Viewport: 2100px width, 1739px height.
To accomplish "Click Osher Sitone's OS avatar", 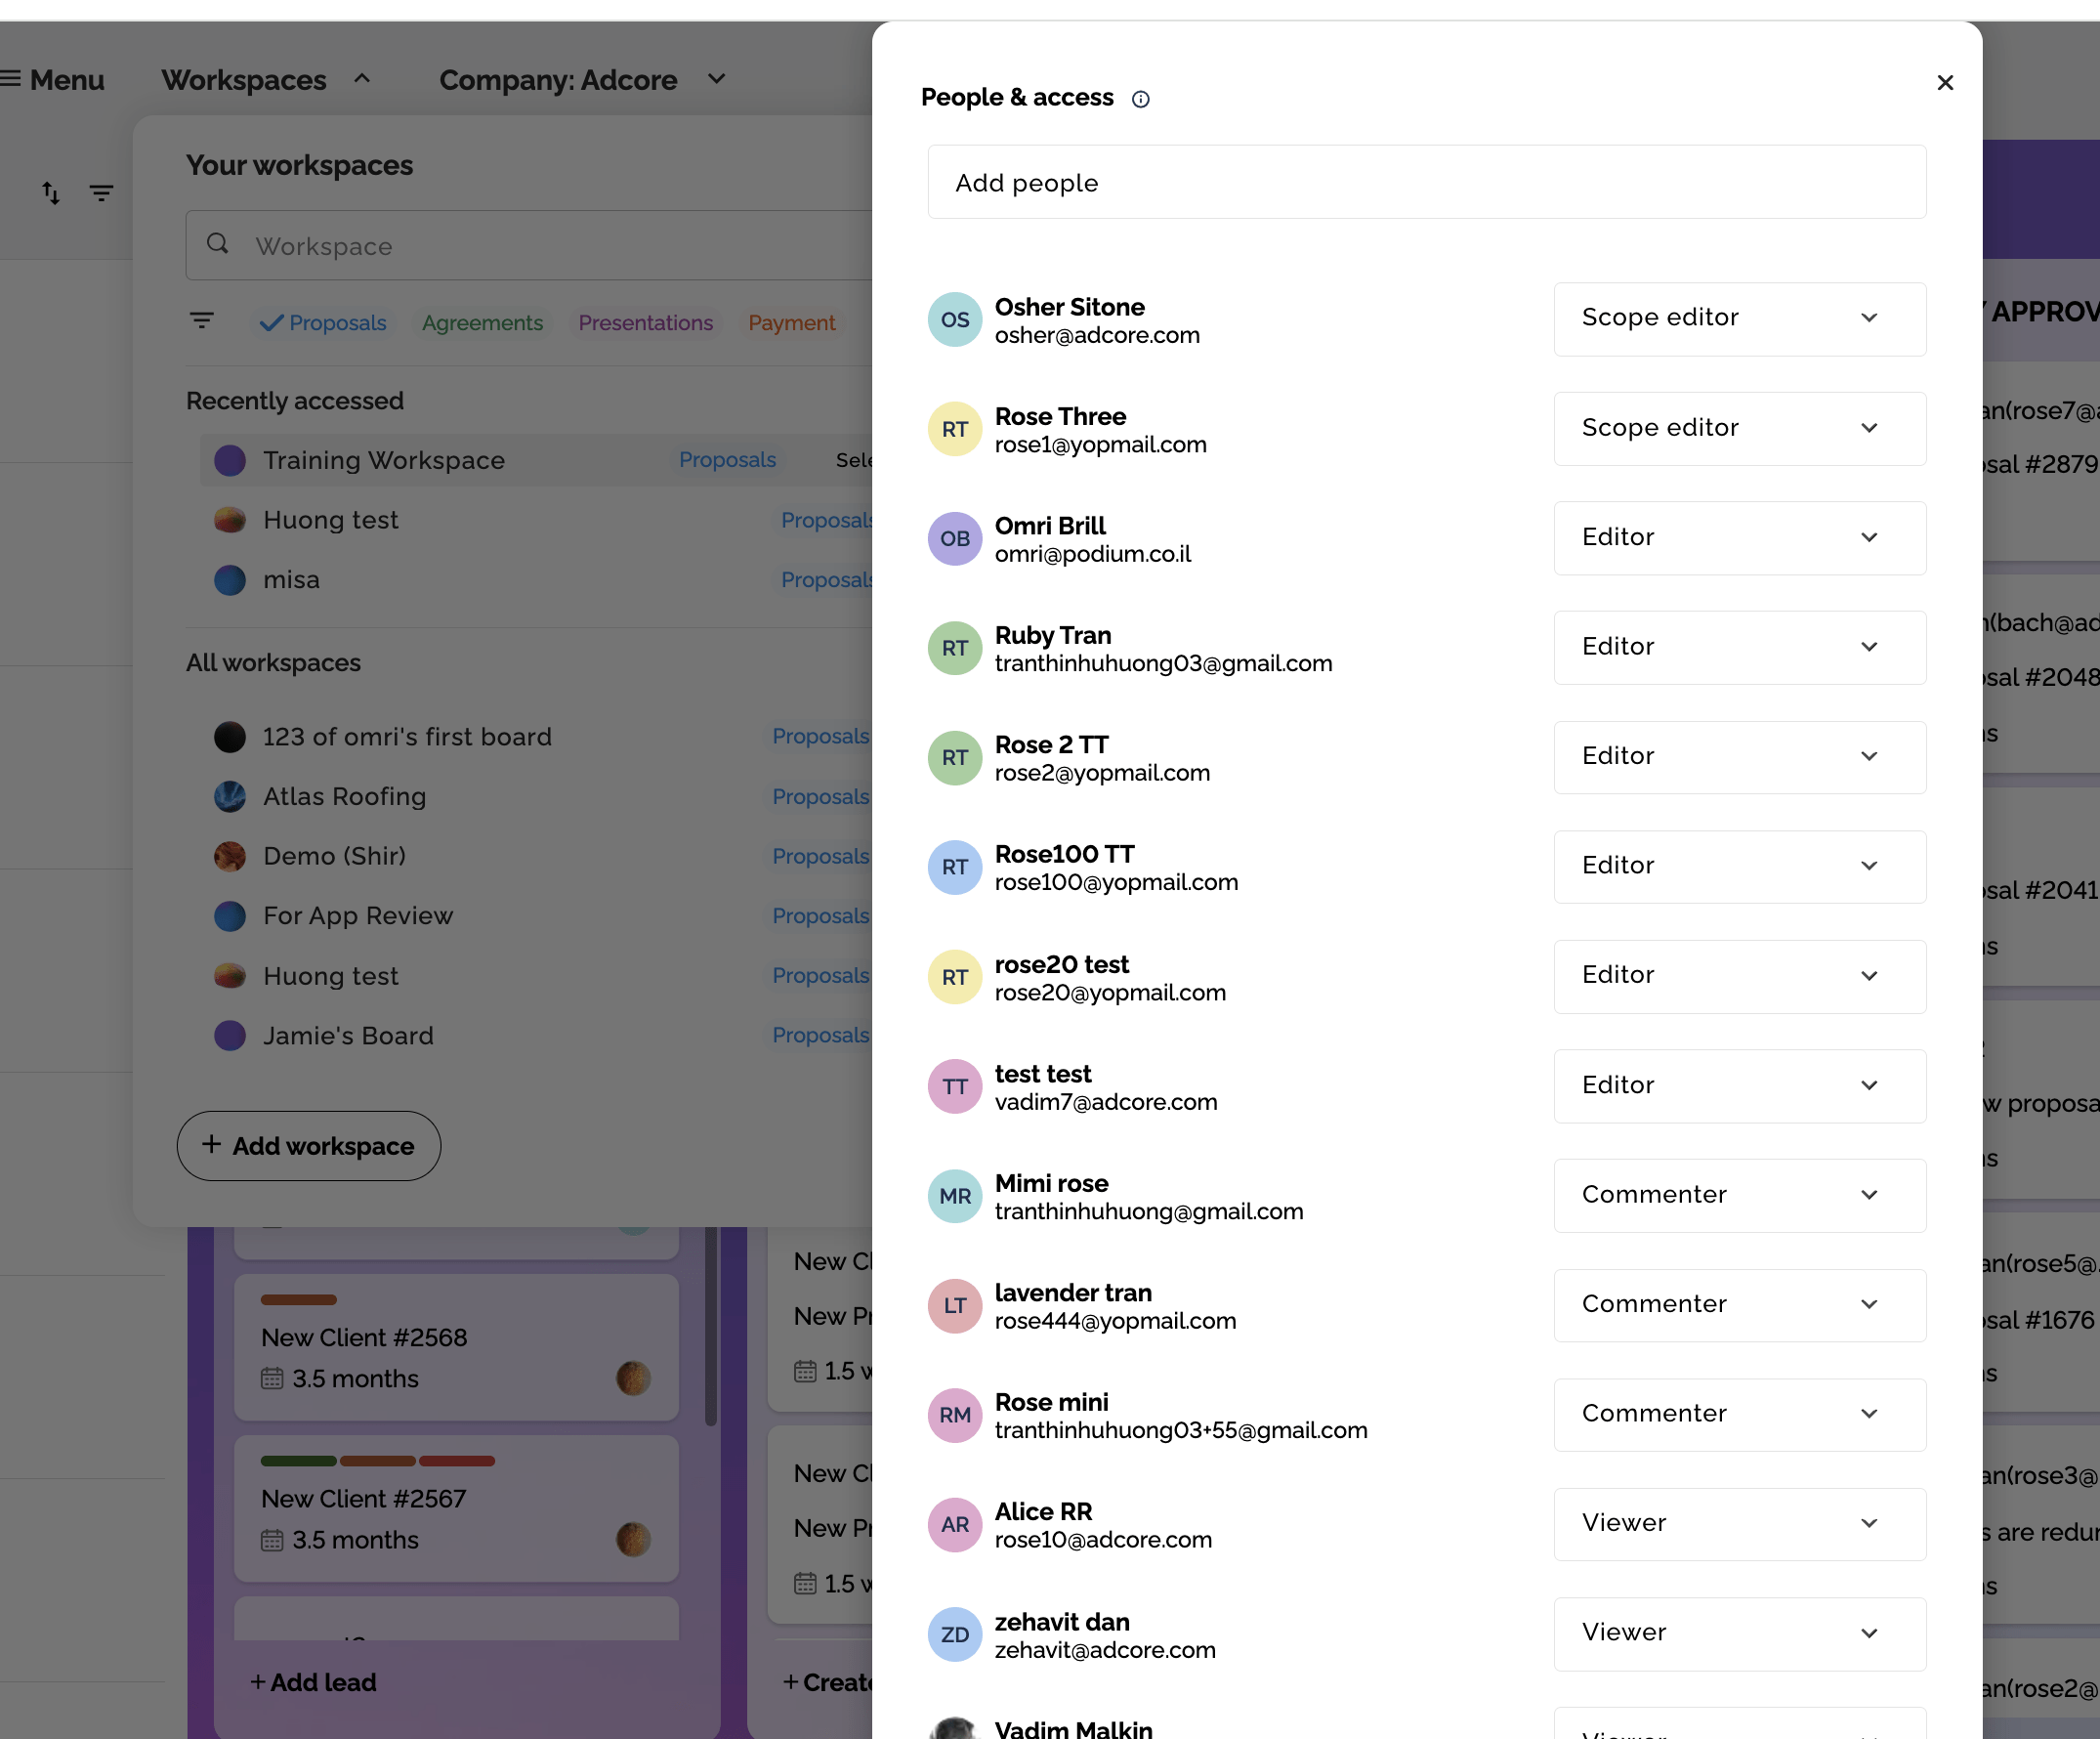I will [954, 320].
